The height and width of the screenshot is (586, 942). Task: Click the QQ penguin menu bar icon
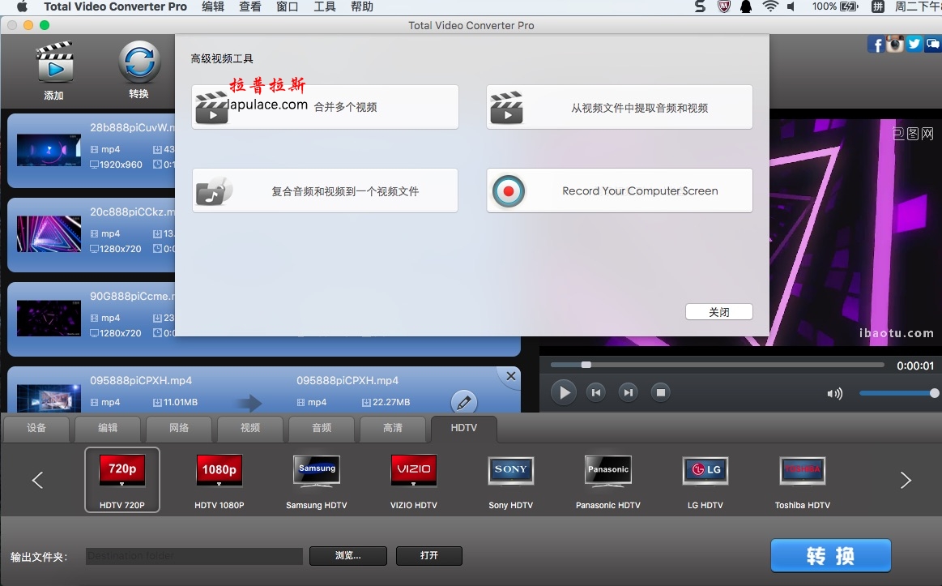(746, 6)
